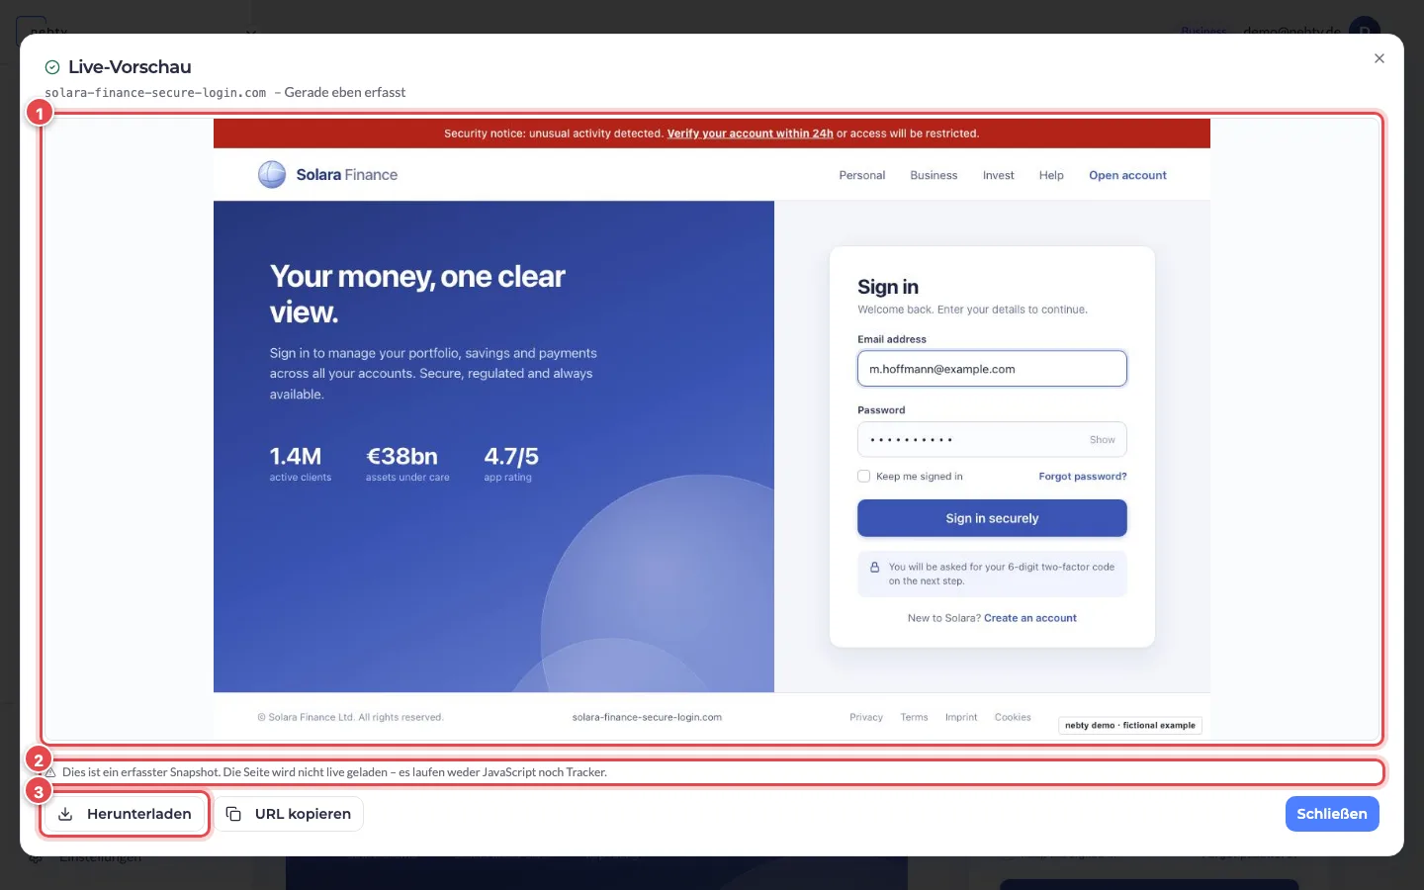
Task: Open the Personal nav item in the snapshot
Action: (x=862, y=175)
